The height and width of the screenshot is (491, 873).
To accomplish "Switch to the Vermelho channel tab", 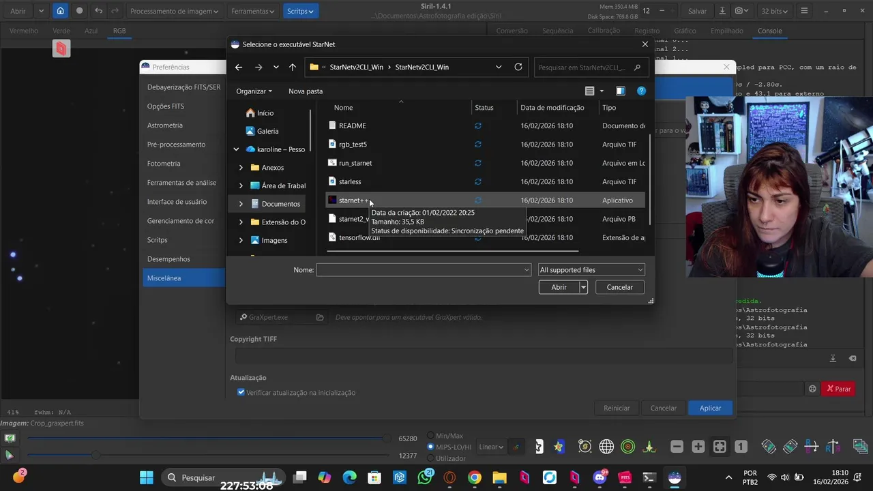I will [x=24, y=31].
